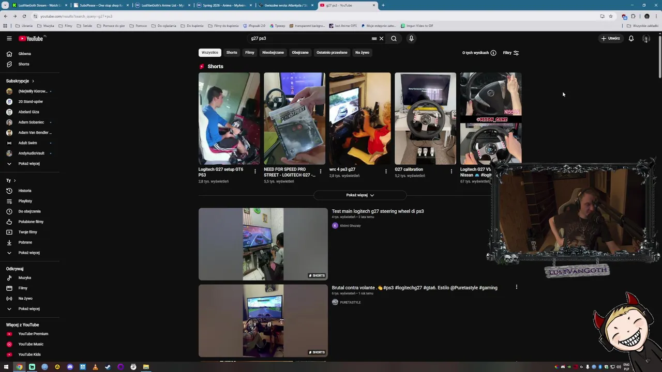This screenshot has height=372, width=662.
Task: Select the Obejrzane filter chip
Action: [300, 52]
